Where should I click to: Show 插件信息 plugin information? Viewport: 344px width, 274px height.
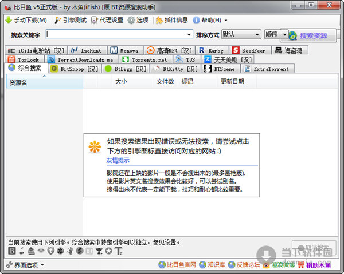pos(172,21)
